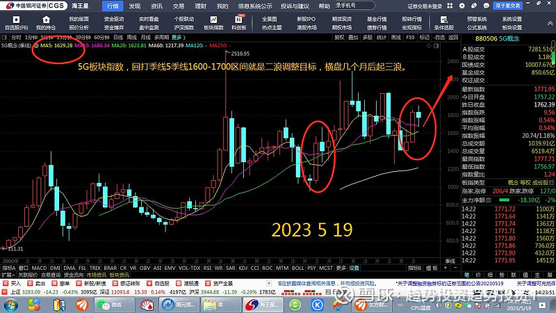Click the search input field in title bar
The width and height of the screenshot is (556, 313).
(x=355, y=6)
